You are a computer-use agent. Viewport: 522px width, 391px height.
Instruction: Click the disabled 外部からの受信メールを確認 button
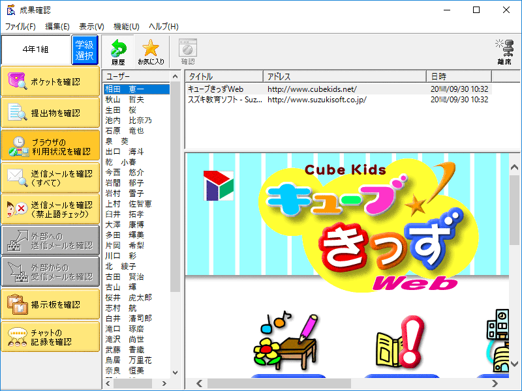[50, 272]
